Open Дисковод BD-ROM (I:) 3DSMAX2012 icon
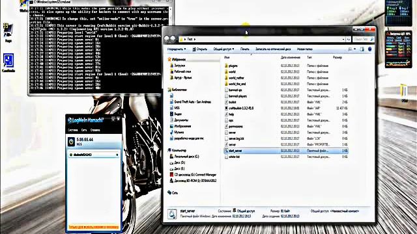 tap(171, 181)
